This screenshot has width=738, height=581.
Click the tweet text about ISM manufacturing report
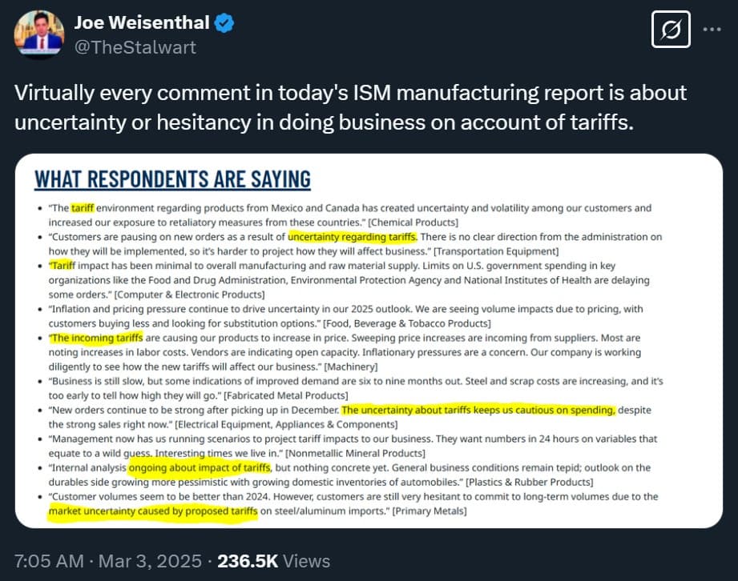pyautogui.click(x=350, y=106)
